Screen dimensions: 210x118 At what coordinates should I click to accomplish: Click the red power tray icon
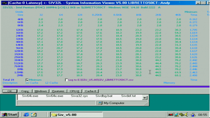click(x=171, y=115)
